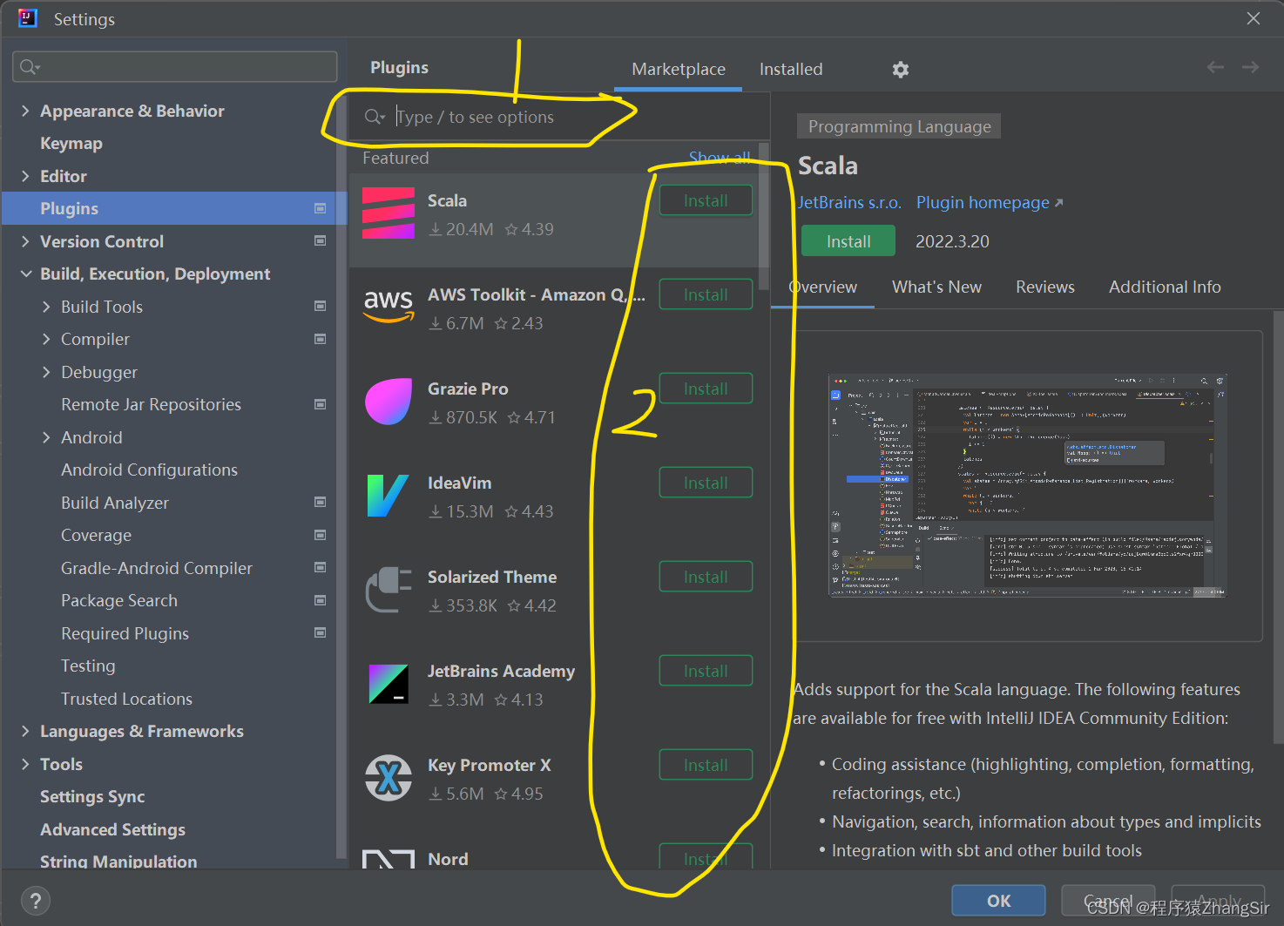Expand the Compiler node
The height and width of the screenshot is (926, 1284).
click(46, 339)
